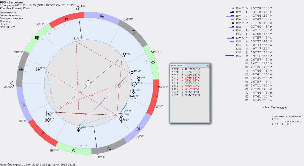Select the Capricorn sign on the zodiac ring

click(x=74, y=150)
